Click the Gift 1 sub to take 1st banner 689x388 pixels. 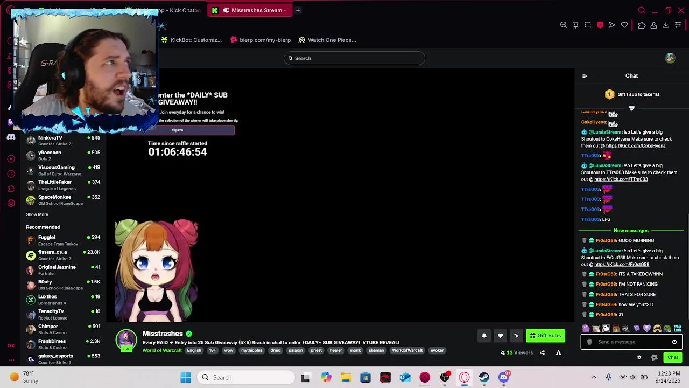click(632, 94)
